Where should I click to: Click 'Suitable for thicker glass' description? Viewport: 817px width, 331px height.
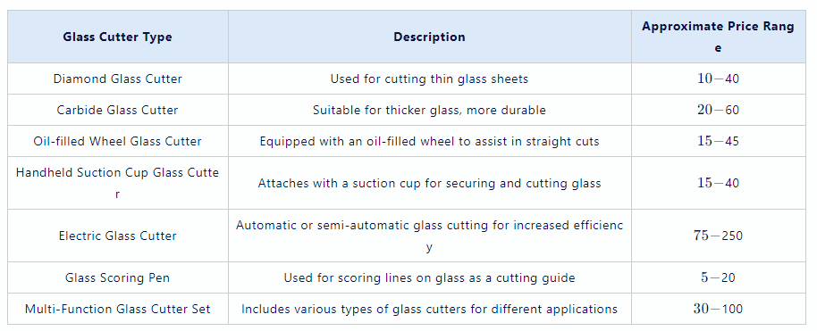click(429, 111)
